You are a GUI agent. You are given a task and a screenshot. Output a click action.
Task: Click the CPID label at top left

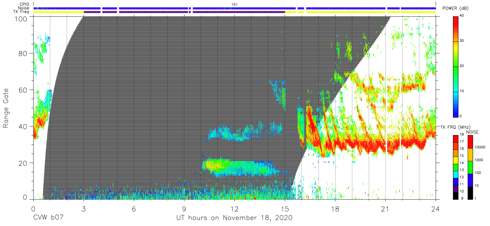[24, 4]
